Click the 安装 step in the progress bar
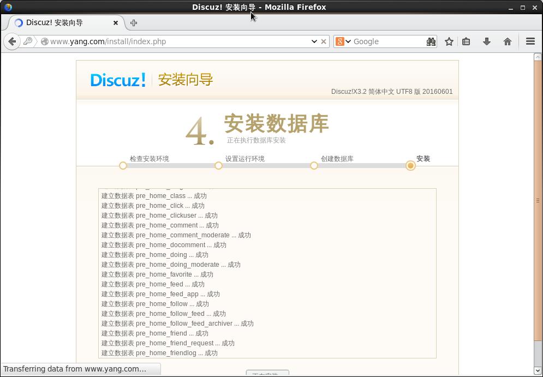This screenshot has width=543, height=377. 410,165
